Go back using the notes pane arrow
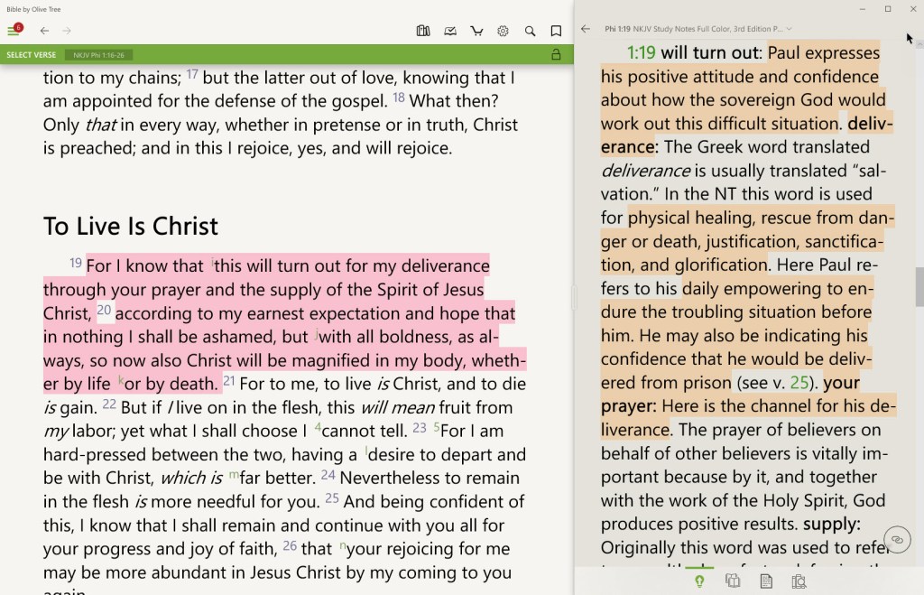Viewport: 924px width, 595px height. click(587, 29)
